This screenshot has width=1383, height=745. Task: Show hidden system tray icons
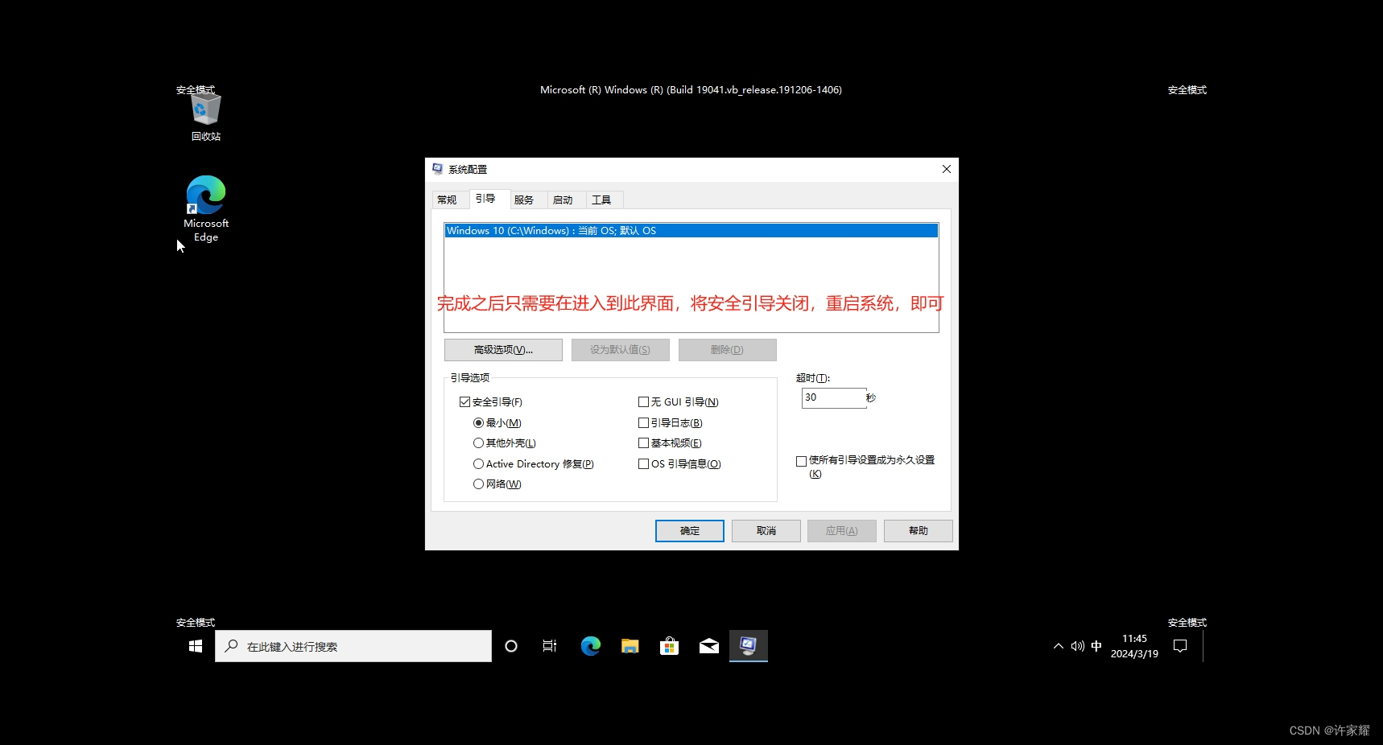pos(1059,646)
